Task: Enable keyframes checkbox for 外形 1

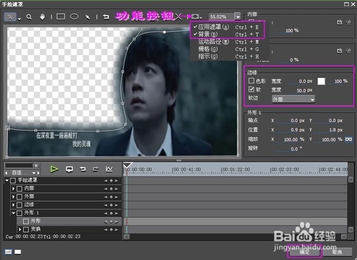Action: point(20,213)
